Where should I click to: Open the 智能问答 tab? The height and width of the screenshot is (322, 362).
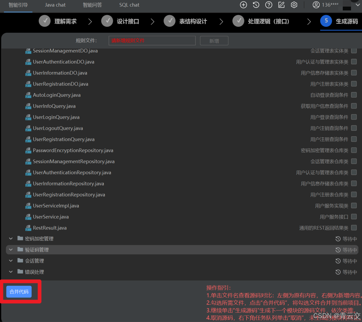92,5
